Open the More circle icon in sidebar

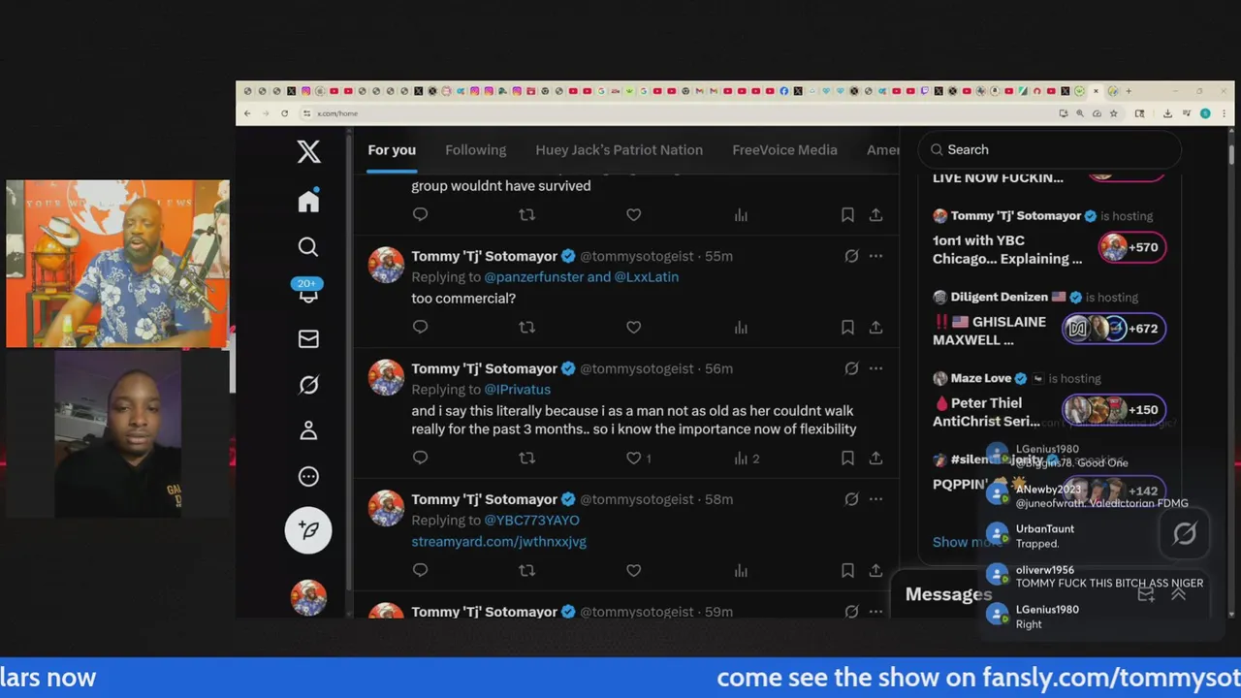coord(308,476)
